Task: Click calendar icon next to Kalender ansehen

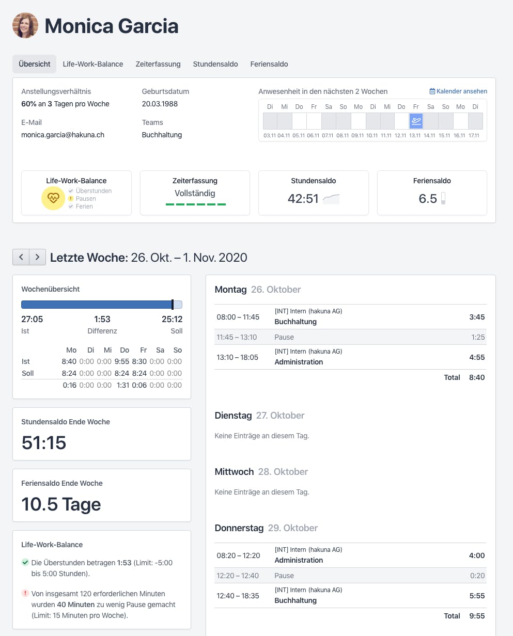Action: (x=432, y=91)
